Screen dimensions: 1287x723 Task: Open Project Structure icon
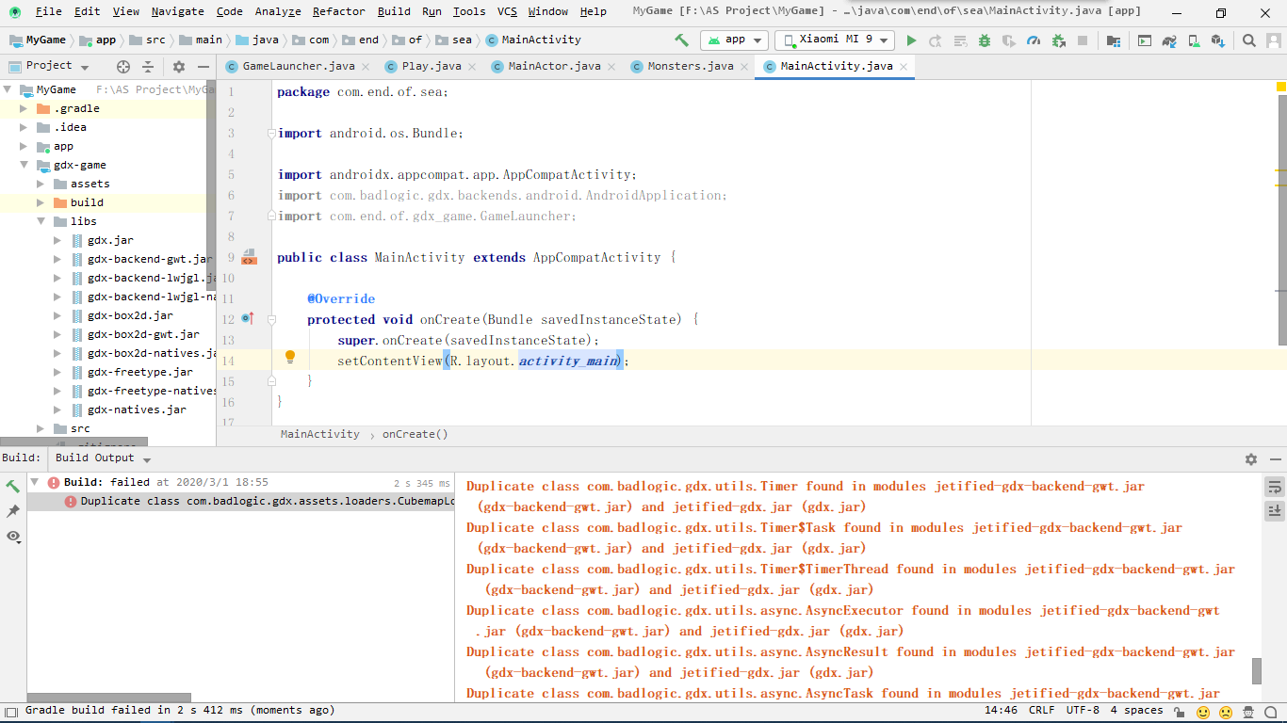pos(1114,40)
